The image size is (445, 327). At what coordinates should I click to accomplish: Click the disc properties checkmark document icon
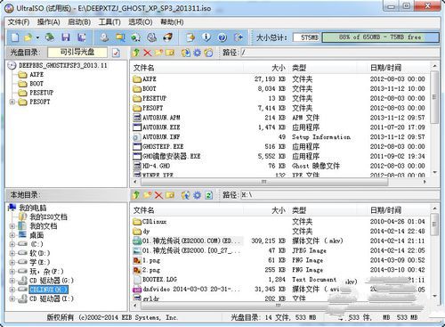(116, 53)
